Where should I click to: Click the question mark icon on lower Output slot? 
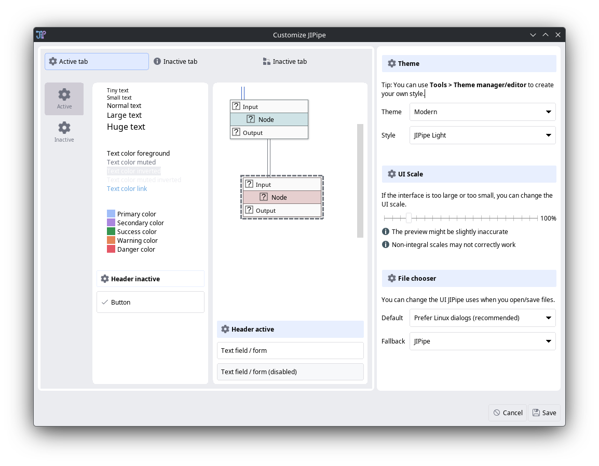(249, 210)
